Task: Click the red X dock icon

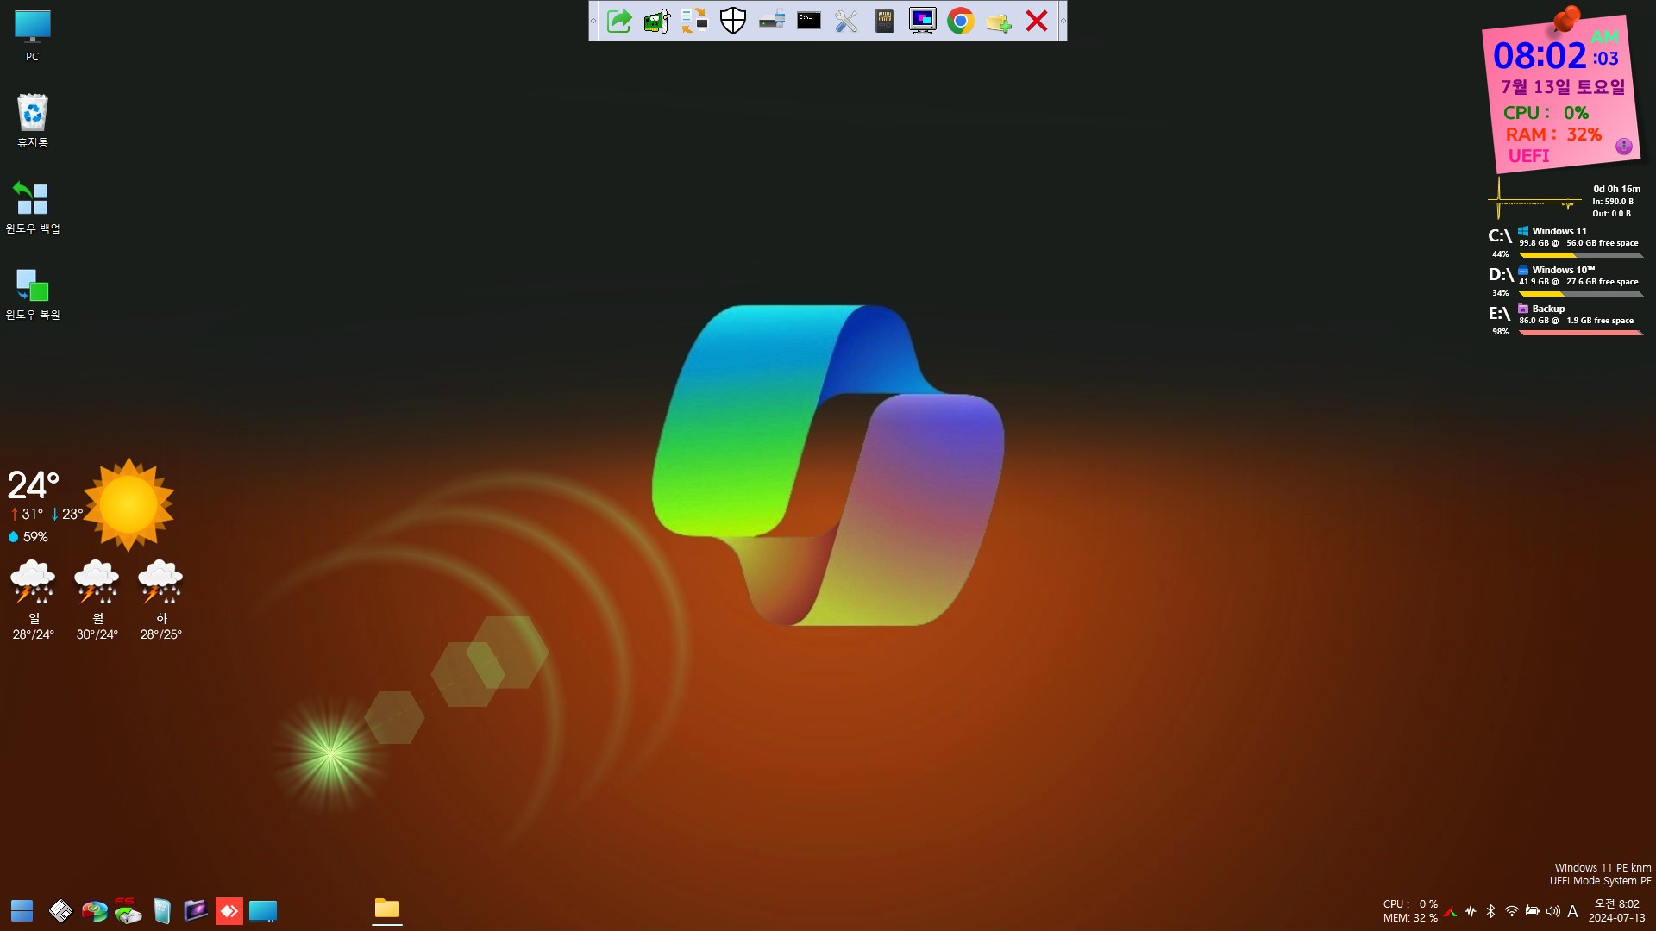Action: click(1037, 21)
